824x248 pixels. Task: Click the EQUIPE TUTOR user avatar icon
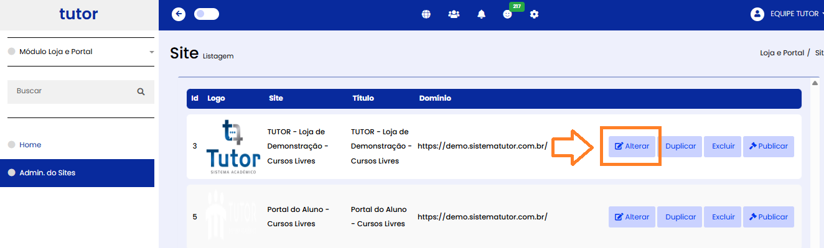(757, 14)
